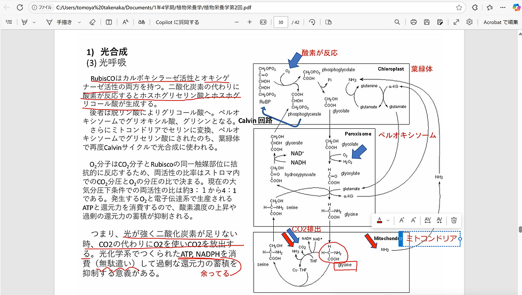Click the handwritten note 余ってる

[x=215, y=274]
